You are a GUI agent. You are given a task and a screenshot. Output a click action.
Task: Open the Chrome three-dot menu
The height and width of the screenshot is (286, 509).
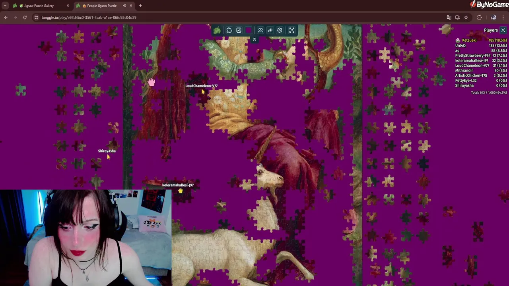tap(503, 17)
